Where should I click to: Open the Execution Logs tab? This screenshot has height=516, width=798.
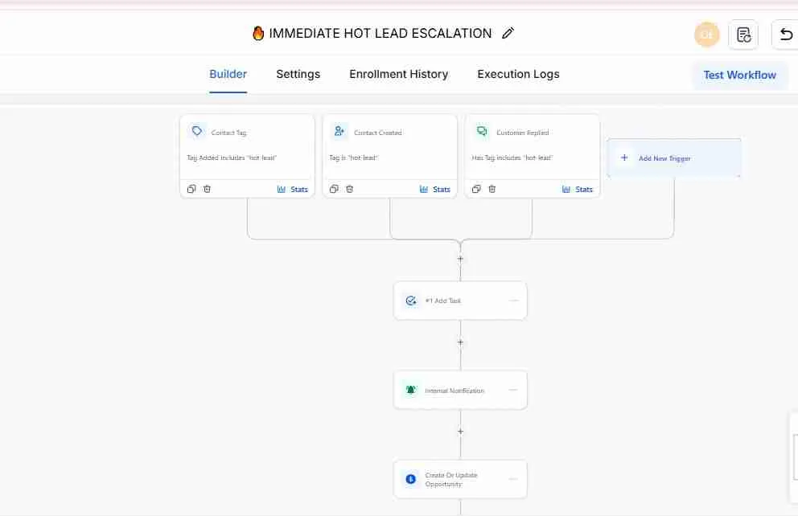tap(518, 74)
